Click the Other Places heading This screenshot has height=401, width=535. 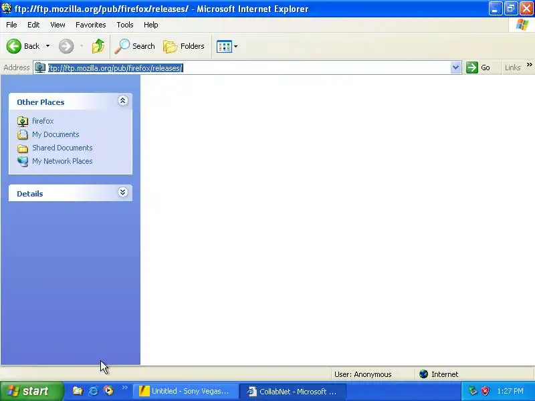click(x=41, y=102)
